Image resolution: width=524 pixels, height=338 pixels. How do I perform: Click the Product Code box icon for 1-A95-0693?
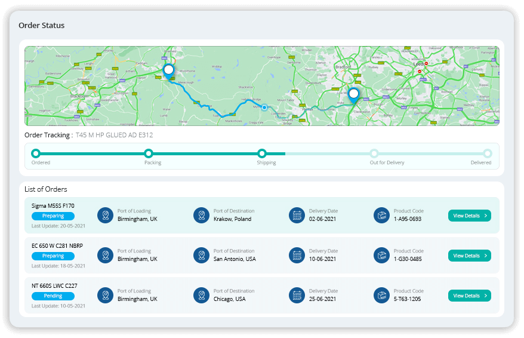(382, 215)
